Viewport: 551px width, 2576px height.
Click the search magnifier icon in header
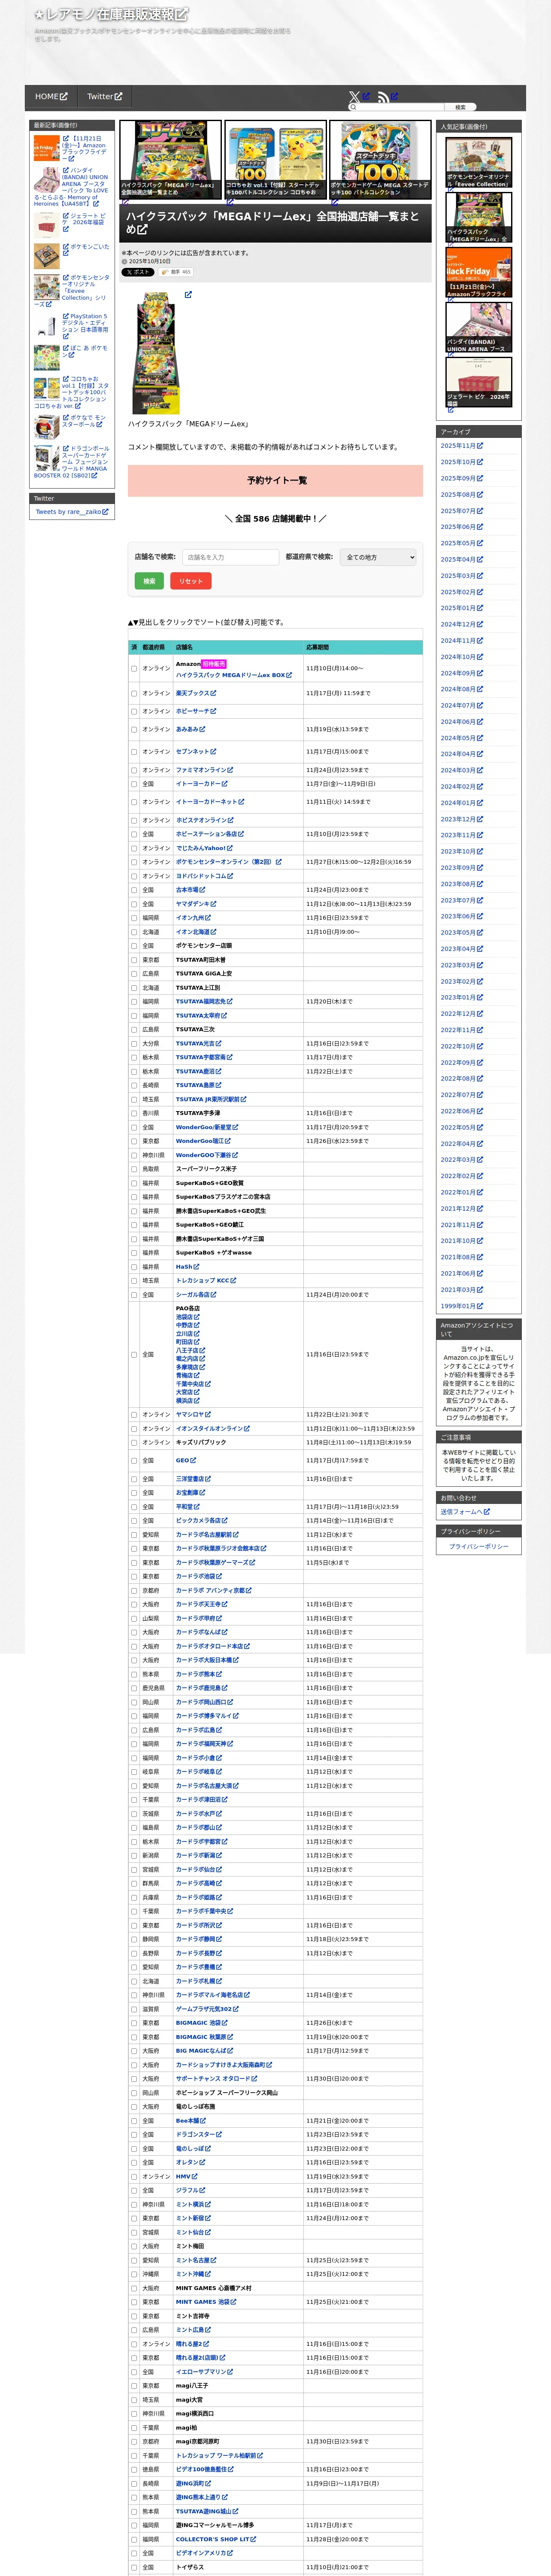click(x=353, y=107)
